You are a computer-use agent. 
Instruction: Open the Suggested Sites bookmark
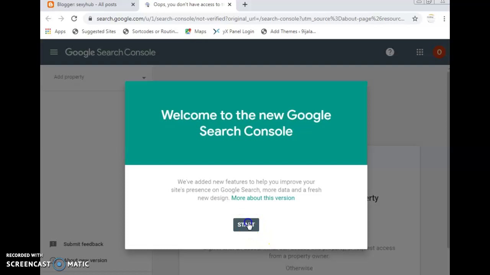point(94,31)
